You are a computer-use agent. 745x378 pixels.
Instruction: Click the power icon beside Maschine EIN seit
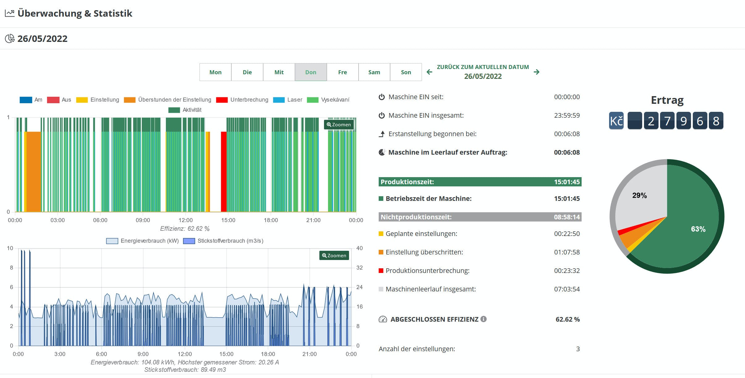pos(382,97)
